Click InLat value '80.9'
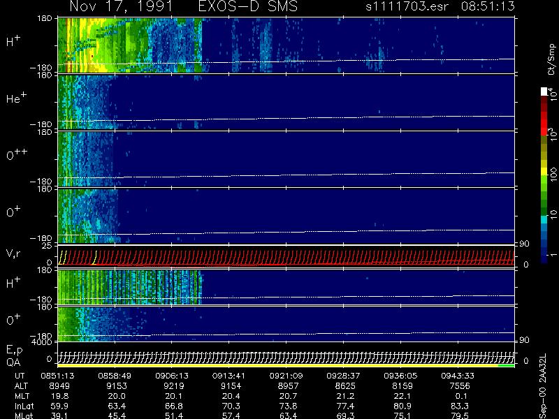Image resolution: width=559 pixels, height=419 pixels. (x=402, y=406)
